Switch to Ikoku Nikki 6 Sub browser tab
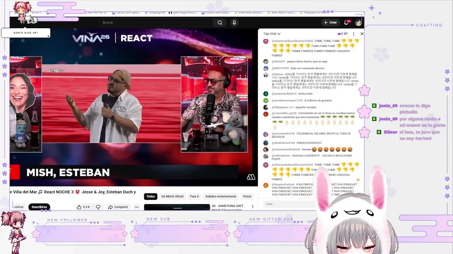The height and width of the screenshot is (254, 453). point(281,13)
